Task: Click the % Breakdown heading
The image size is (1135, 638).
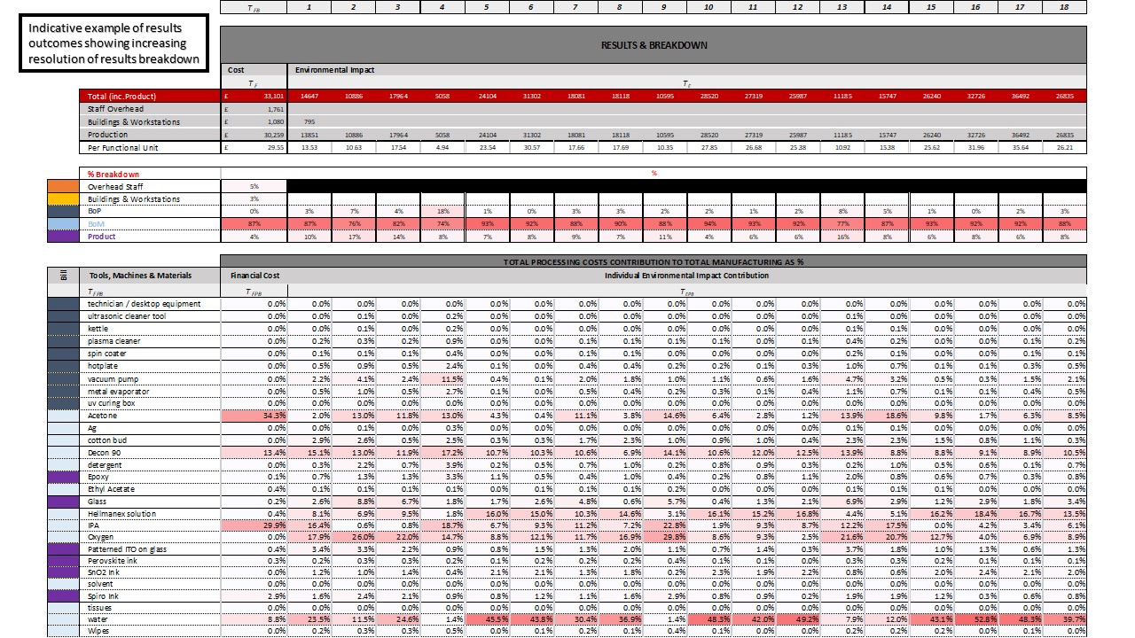Action: pyautogui.click(x=113, y=174)
